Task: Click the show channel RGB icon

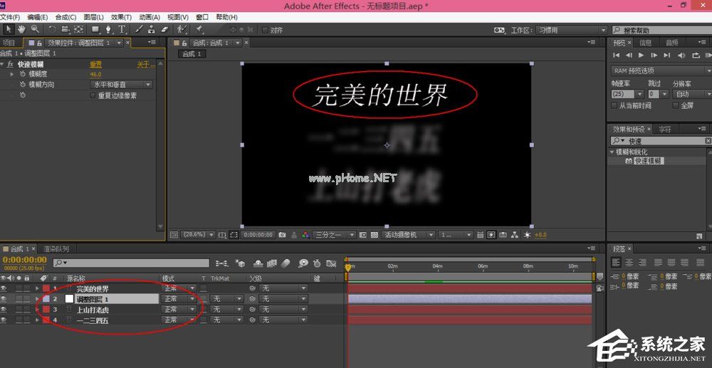Action: 306,235
